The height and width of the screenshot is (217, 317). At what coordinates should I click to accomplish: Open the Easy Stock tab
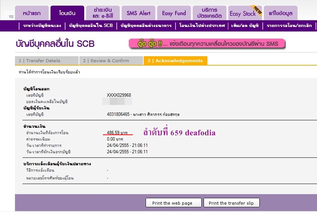(x=243, y=13)
